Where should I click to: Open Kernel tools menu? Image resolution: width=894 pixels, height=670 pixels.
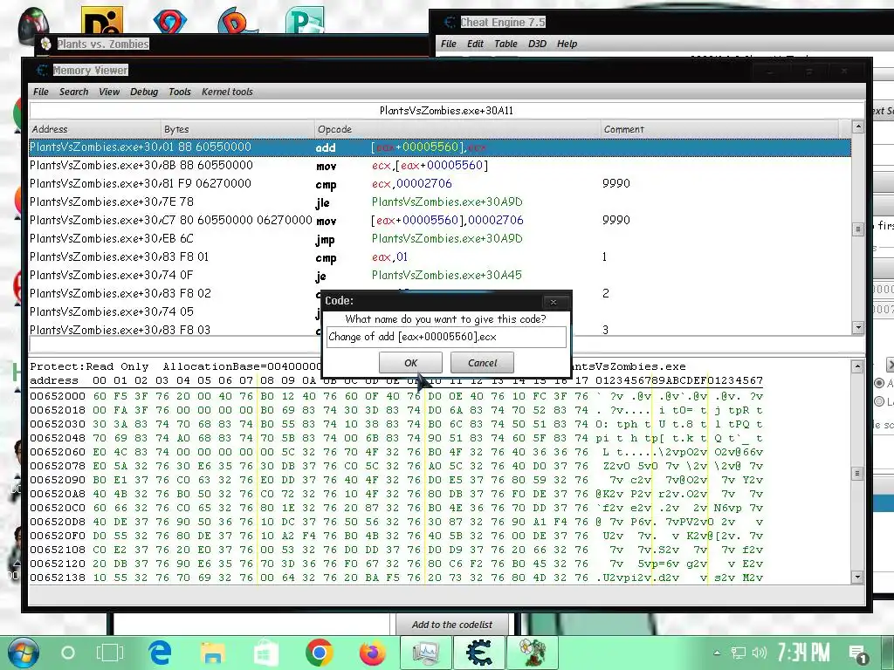pyautogui.click(x=227, y=92)
